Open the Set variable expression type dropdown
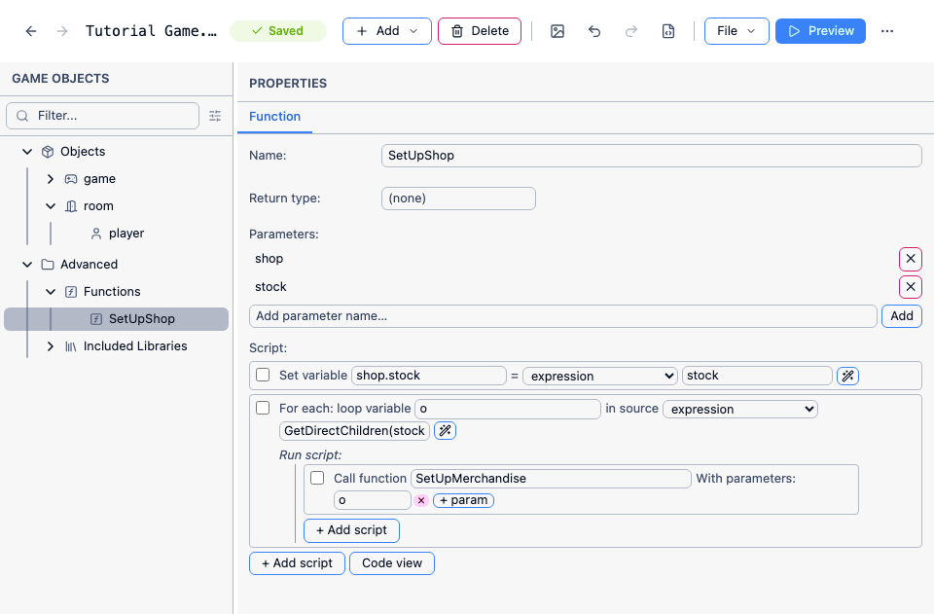The height and width of the screenshot is (614, 934). [600, 376]
